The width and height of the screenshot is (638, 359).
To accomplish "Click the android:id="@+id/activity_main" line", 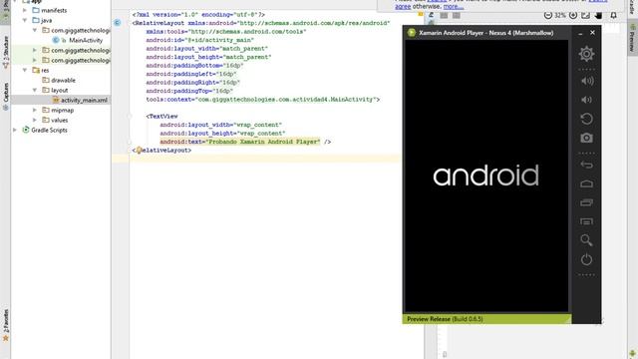I will (x=199, y=40).
